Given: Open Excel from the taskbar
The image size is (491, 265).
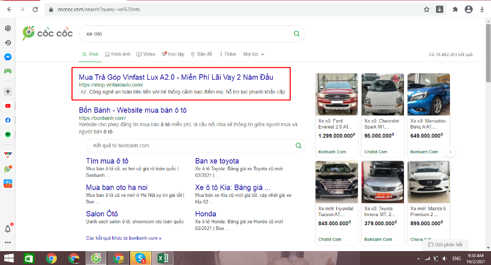Looking at the screenshot, I should 163,258.
